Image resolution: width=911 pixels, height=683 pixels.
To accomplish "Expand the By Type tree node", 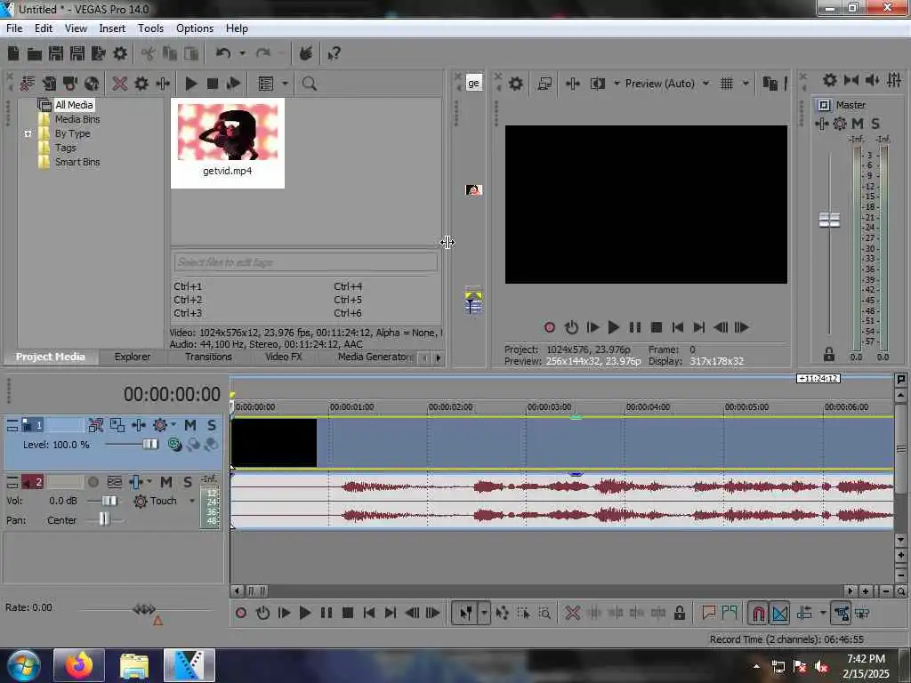I will click(28, 133).
